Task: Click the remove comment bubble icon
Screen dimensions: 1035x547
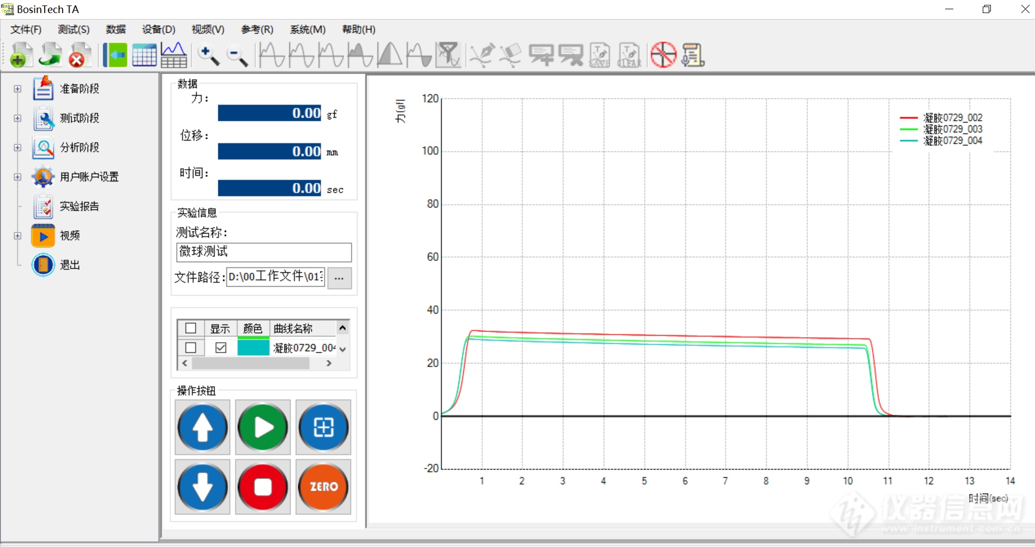Action: (571, 55)
